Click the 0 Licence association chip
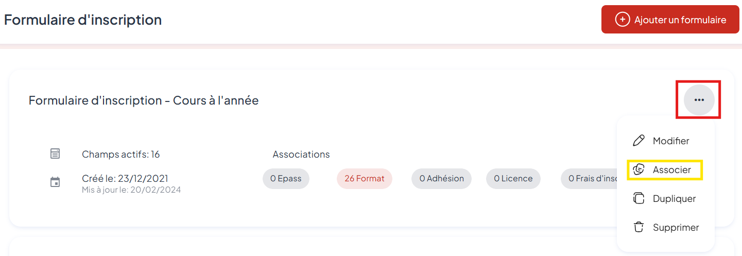 click(x=513, y=179)
